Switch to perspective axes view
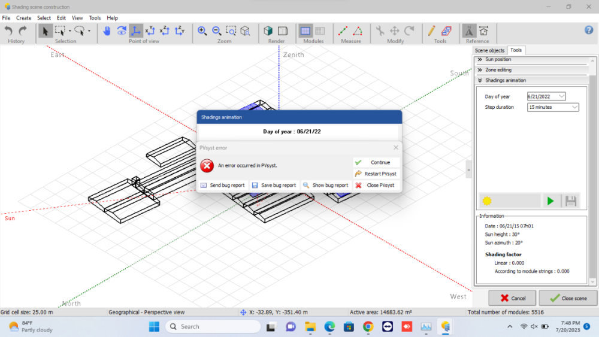Image resolution: width=599 pixels, height=337 pixels. pyautogui.click(x=135, y=31)
